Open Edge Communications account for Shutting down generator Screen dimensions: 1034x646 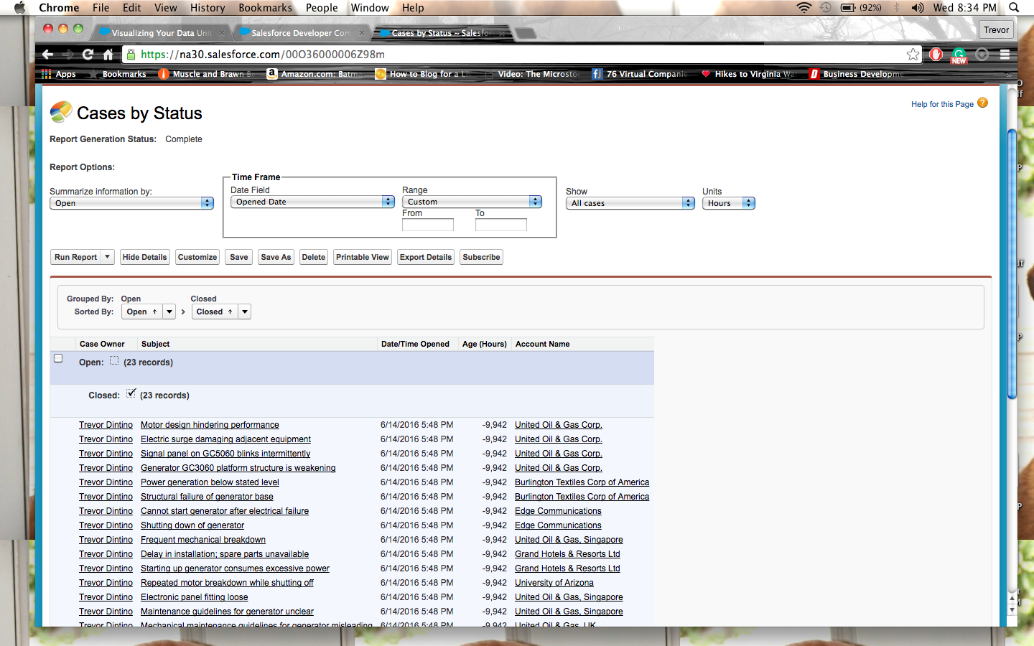(558, 525)
